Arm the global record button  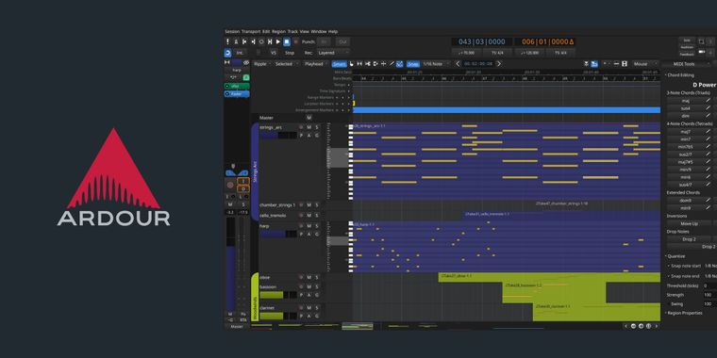(x=295, y=41)
